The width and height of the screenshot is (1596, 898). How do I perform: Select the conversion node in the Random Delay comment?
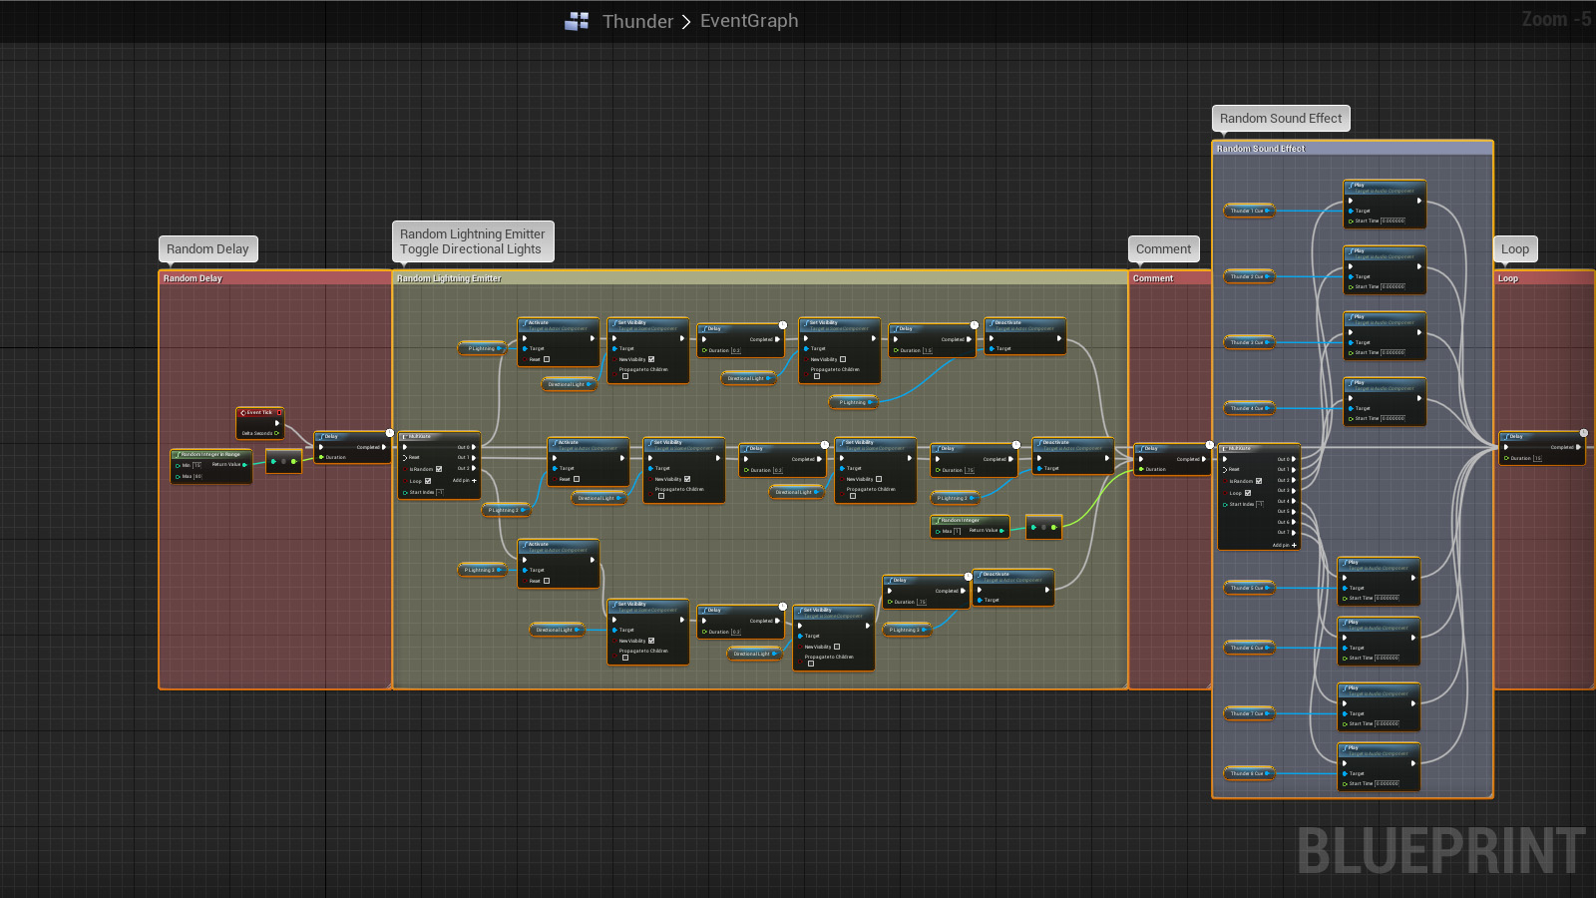pyautogui.click(x=283, y=461)
